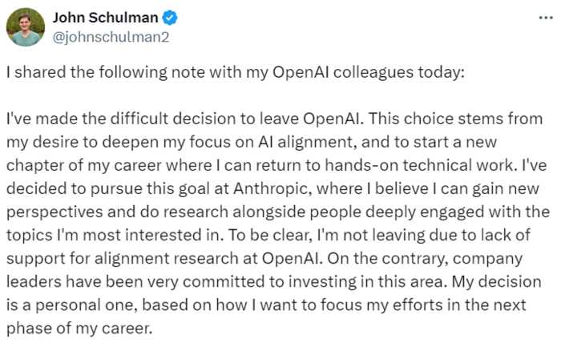The width and height of the screenshot is (561, 343).
Task: Click the final line "phase of my career."
Action: tap(79, 329)
